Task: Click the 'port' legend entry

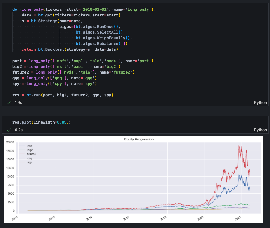Action: (26, 146)
